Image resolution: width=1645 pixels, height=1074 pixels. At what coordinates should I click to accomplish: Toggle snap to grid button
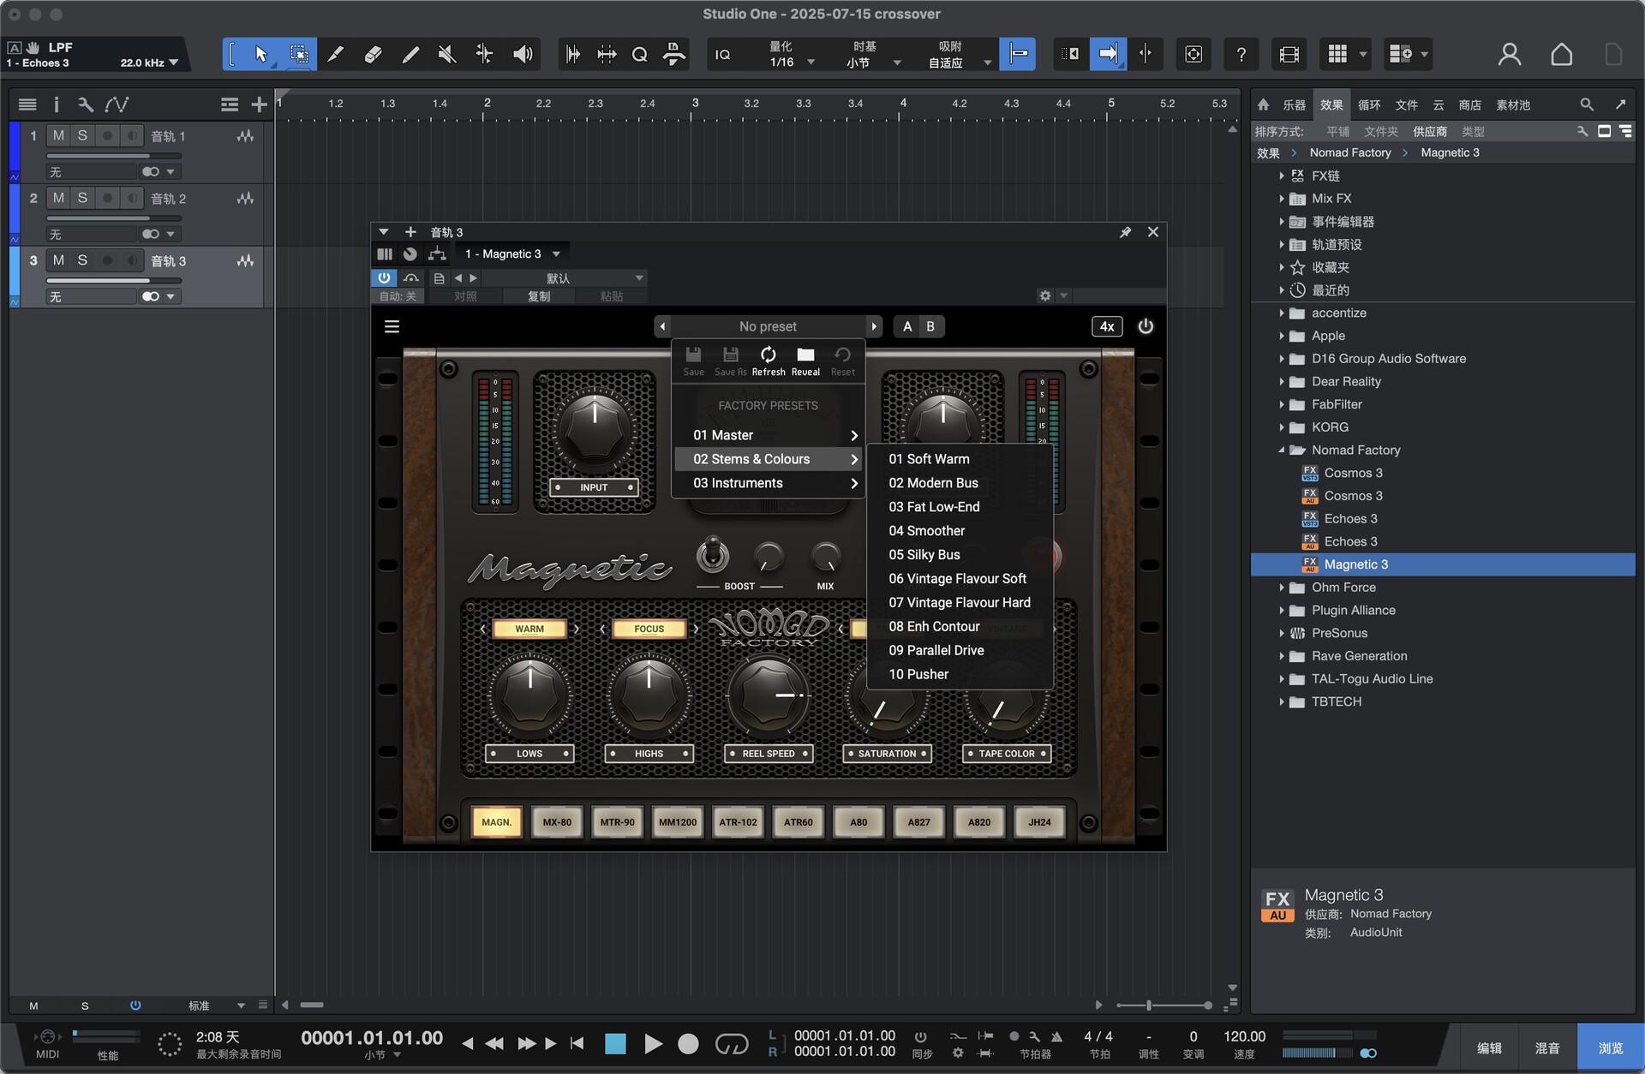click(x=1018, y=55)
